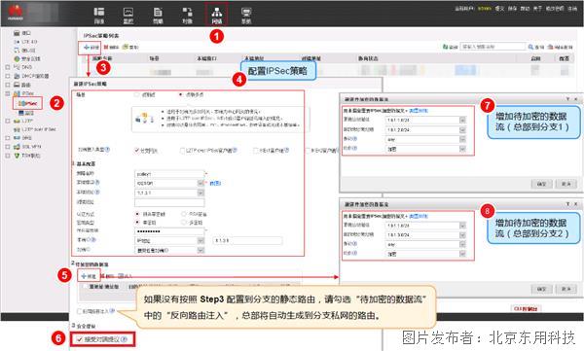
Task: Select the security zone (安全区域) sidebar item
Action: (x=27, y=58)
